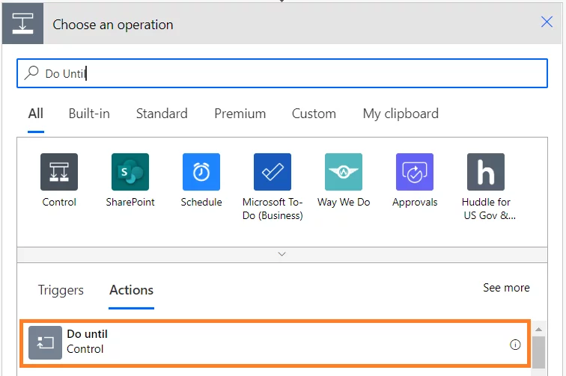Click the scrollbar up arrow

coord(538,329)
